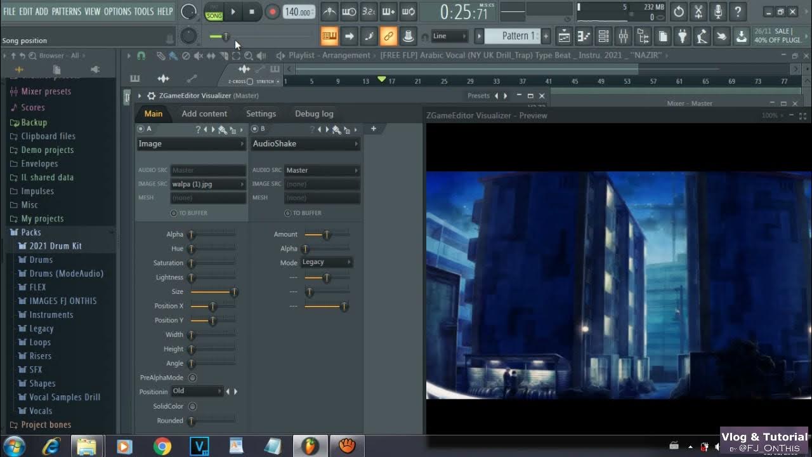Open the Playlist view icon
Viewport: 812px width, 457px height.
[565, 36]
